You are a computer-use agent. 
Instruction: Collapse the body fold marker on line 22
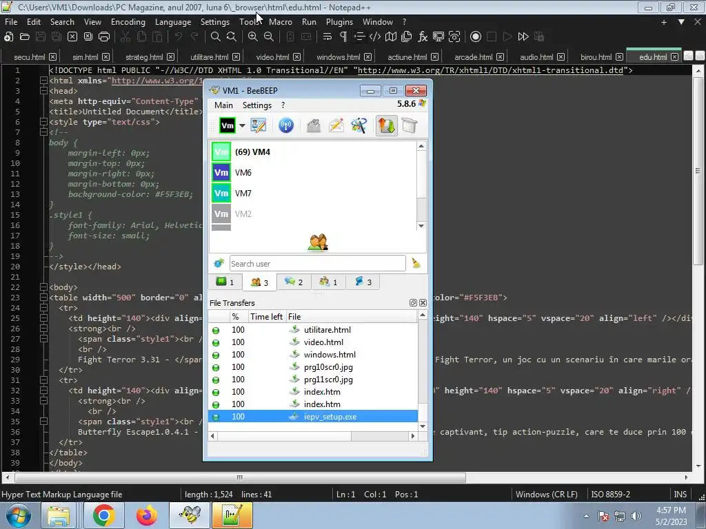pos(43,287)
